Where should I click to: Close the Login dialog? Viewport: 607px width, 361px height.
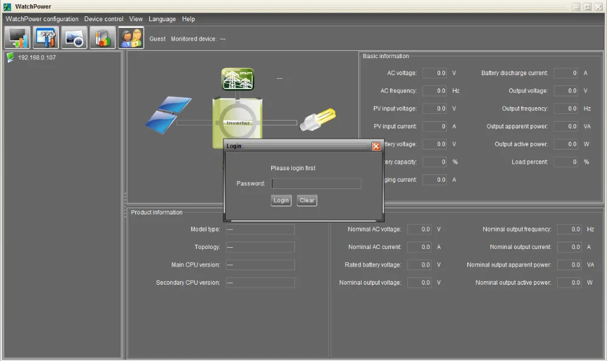(x=376, y=146)
